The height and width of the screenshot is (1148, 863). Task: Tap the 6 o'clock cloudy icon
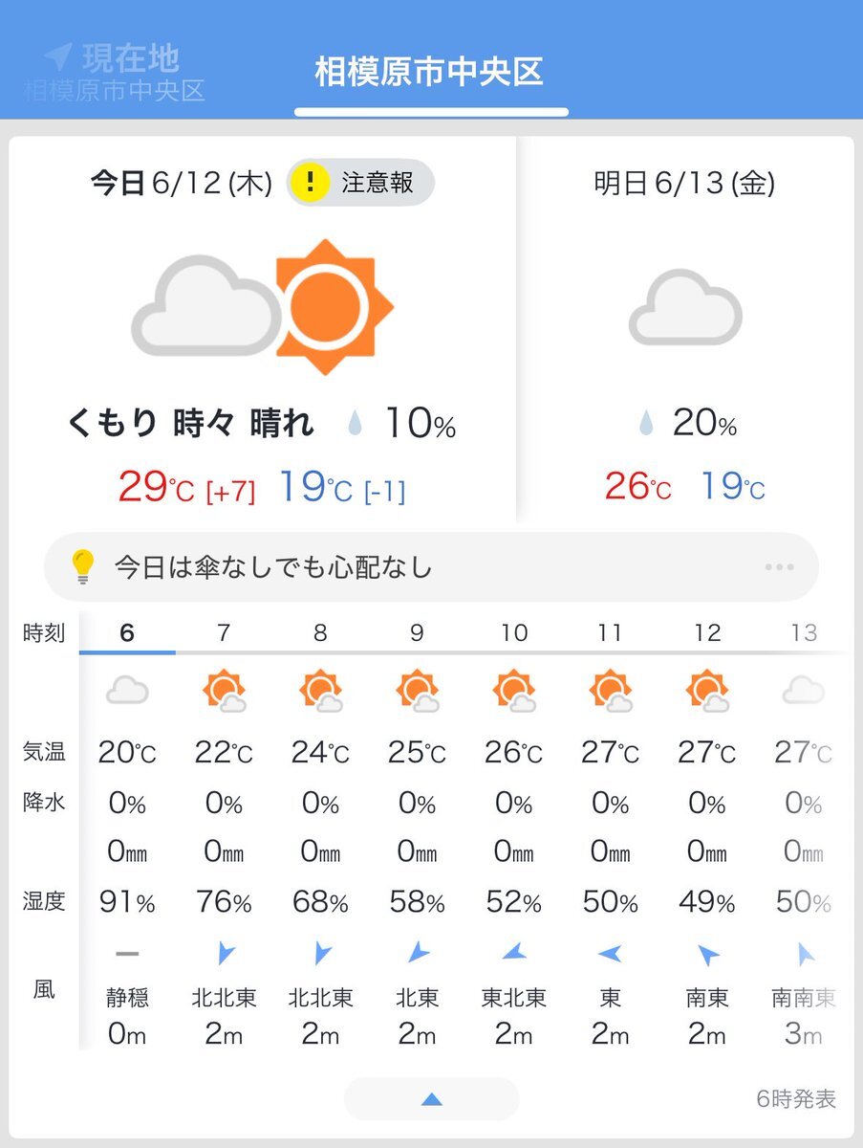127,690
